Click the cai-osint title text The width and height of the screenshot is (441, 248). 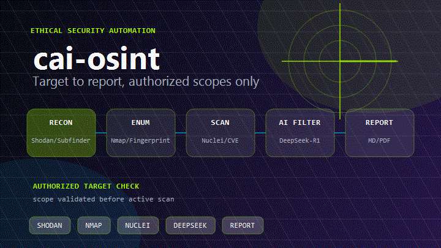coord(97,59)
